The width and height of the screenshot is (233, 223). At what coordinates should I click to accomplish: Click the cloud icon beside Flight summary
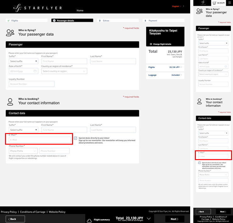point(89,220)
